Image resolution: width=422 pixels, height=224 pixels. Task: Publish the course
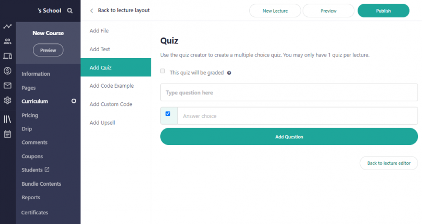coord(383,11)
